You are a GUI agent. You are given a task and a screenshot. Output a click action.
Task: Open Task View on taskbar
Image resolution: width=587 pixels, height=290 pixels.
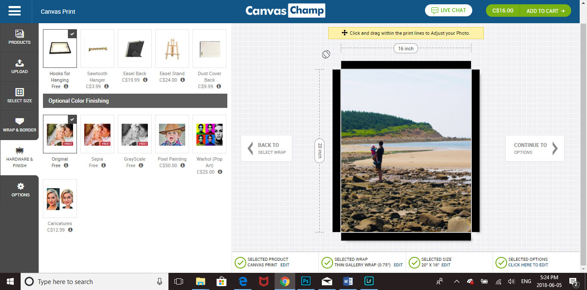coord(179,281)
